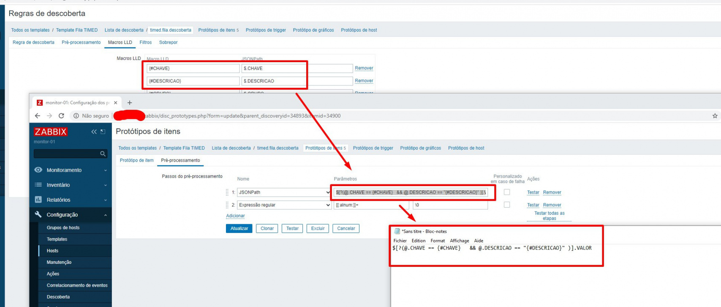This screenshot has width=721, height=307.
Task: Open Descoberta in the sidebar
Action: point(58,297)
